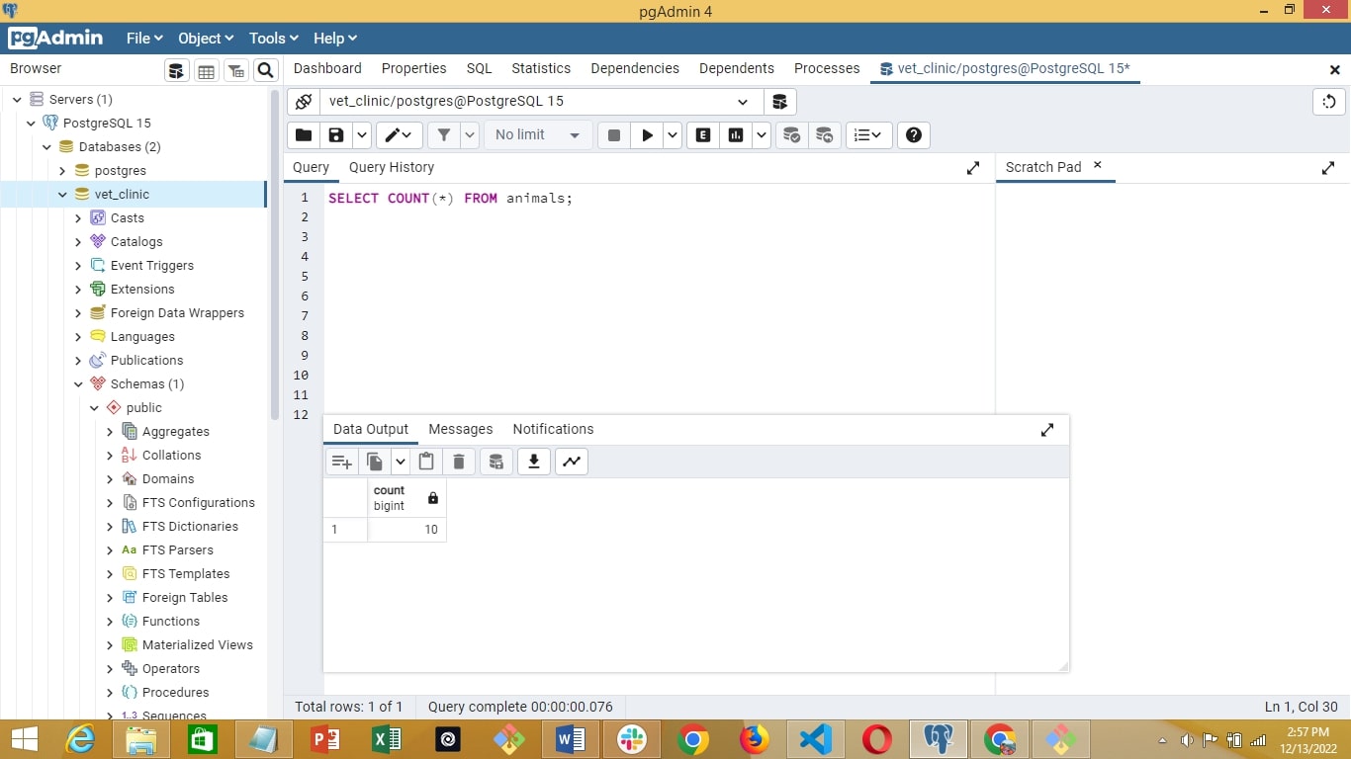Click the Rollback transaction icon
Image resolution: width=1351 pixels, height=759 pixels.
[x=824, y=135]
